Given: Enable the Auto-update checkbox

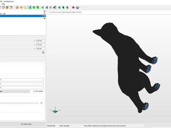Looking at the screenshot, I should tap(34, 91).
